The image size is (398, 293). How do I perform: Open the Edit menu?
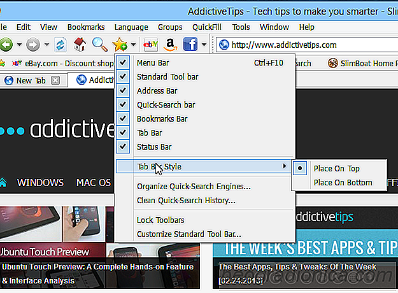pyautogui.click(x=24, y=27)
